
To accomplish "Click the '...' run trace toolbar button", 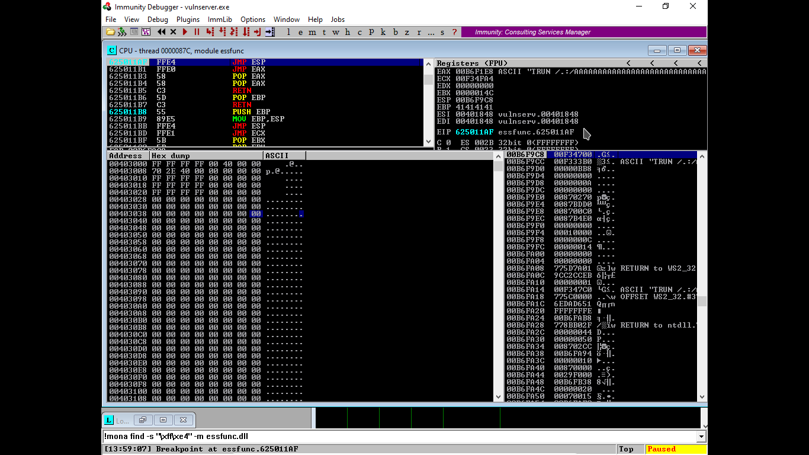I will 431,32.
